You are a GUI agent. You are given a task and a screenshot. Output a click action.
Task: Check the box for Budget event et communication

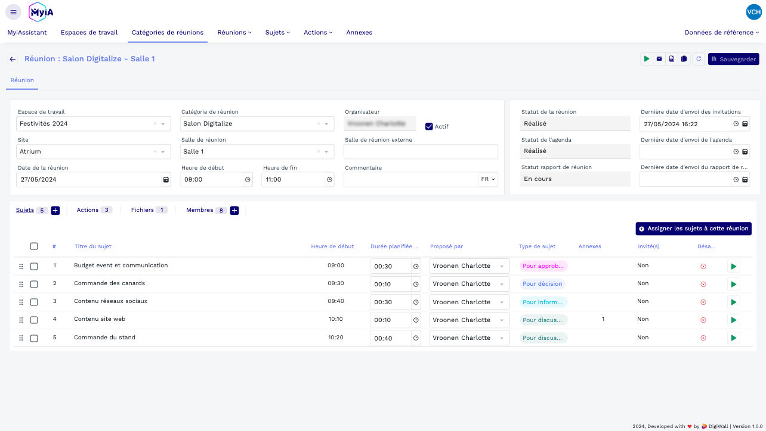click(34, 266)
